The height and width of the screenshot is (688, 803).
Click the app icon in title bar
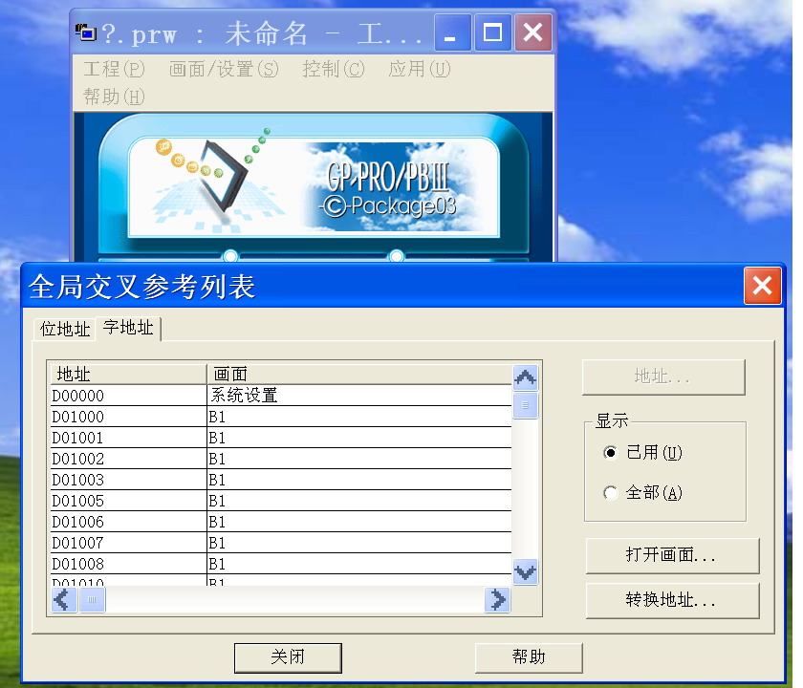pyautogui.click(x=86, y=33)
